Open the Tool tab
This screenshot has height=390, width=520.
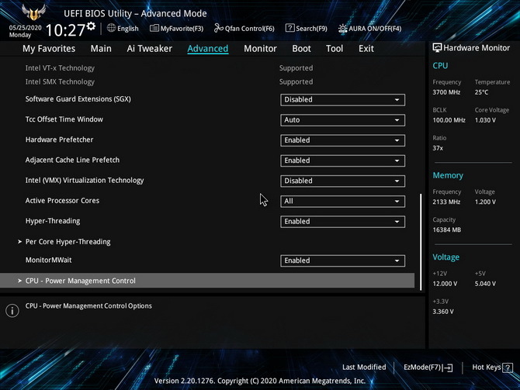pos(335,49)
